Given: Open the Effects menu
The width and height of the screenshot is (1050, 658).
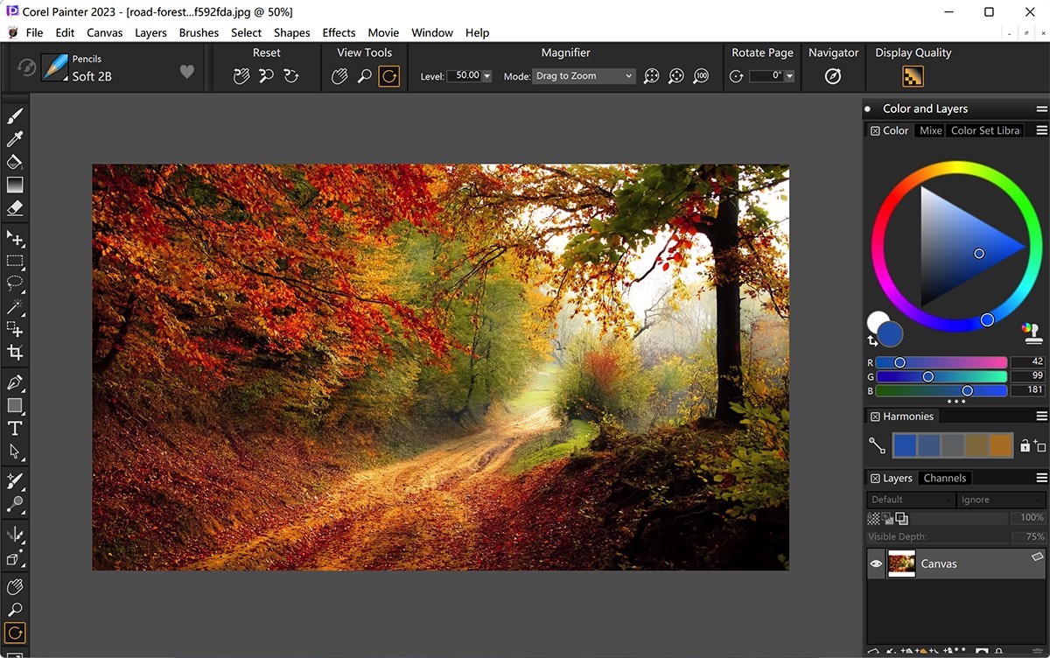Looking at the screenshot, I should click(x=339, y=32).
